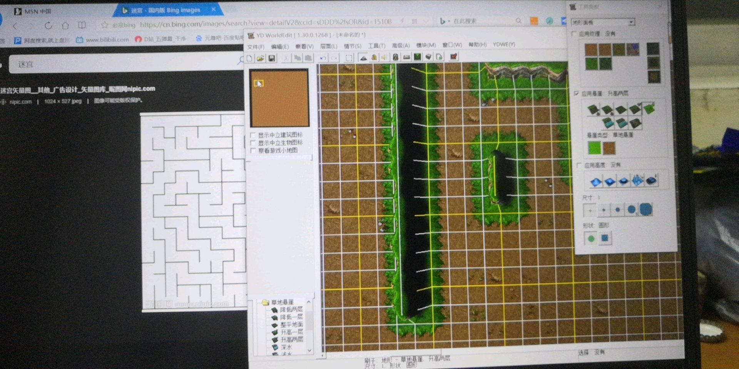Click the Test map red icon

pos(454,57)
